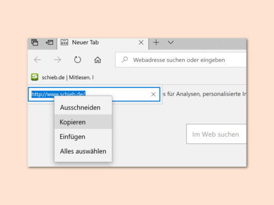The height and width of the screenshot is (205, 274).
Task: Go back with the back arrow
Action: 38,60
